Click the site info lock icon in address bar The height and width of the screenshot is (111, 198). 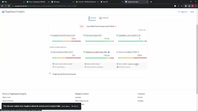pyautogui.click(x=13, y=6)
